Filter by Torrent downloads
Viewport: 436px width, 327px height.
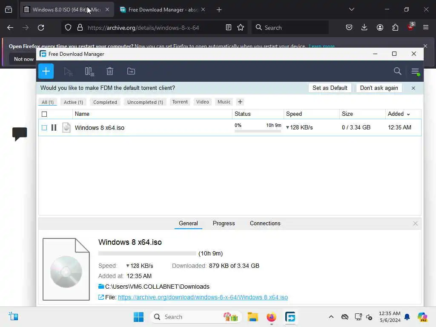point(180,102)
